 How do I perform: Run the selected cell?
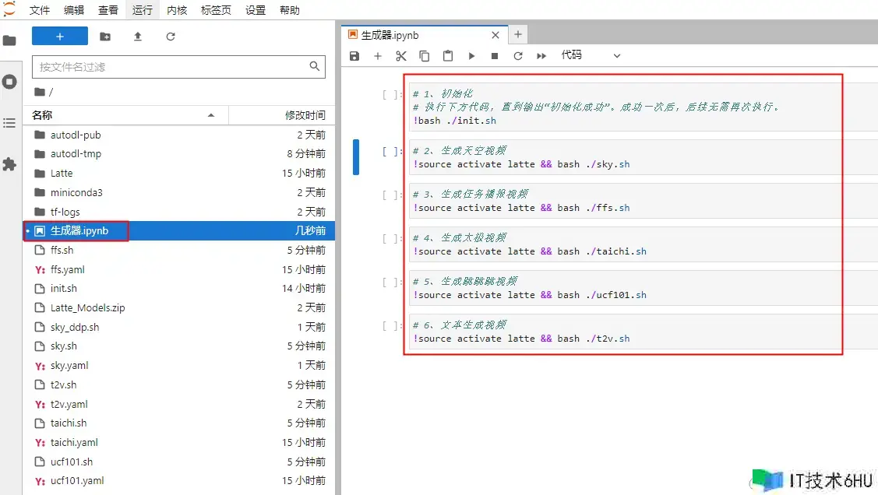tap(471, 56)
